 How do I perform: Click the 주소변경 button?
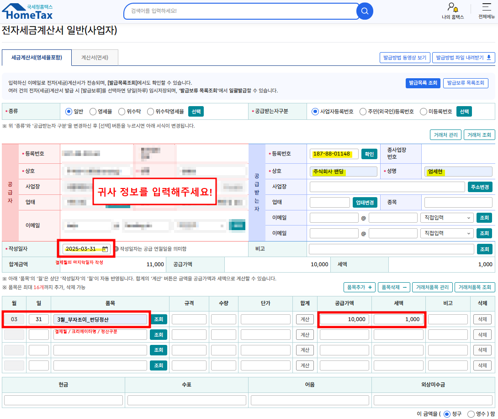(480, 187)
